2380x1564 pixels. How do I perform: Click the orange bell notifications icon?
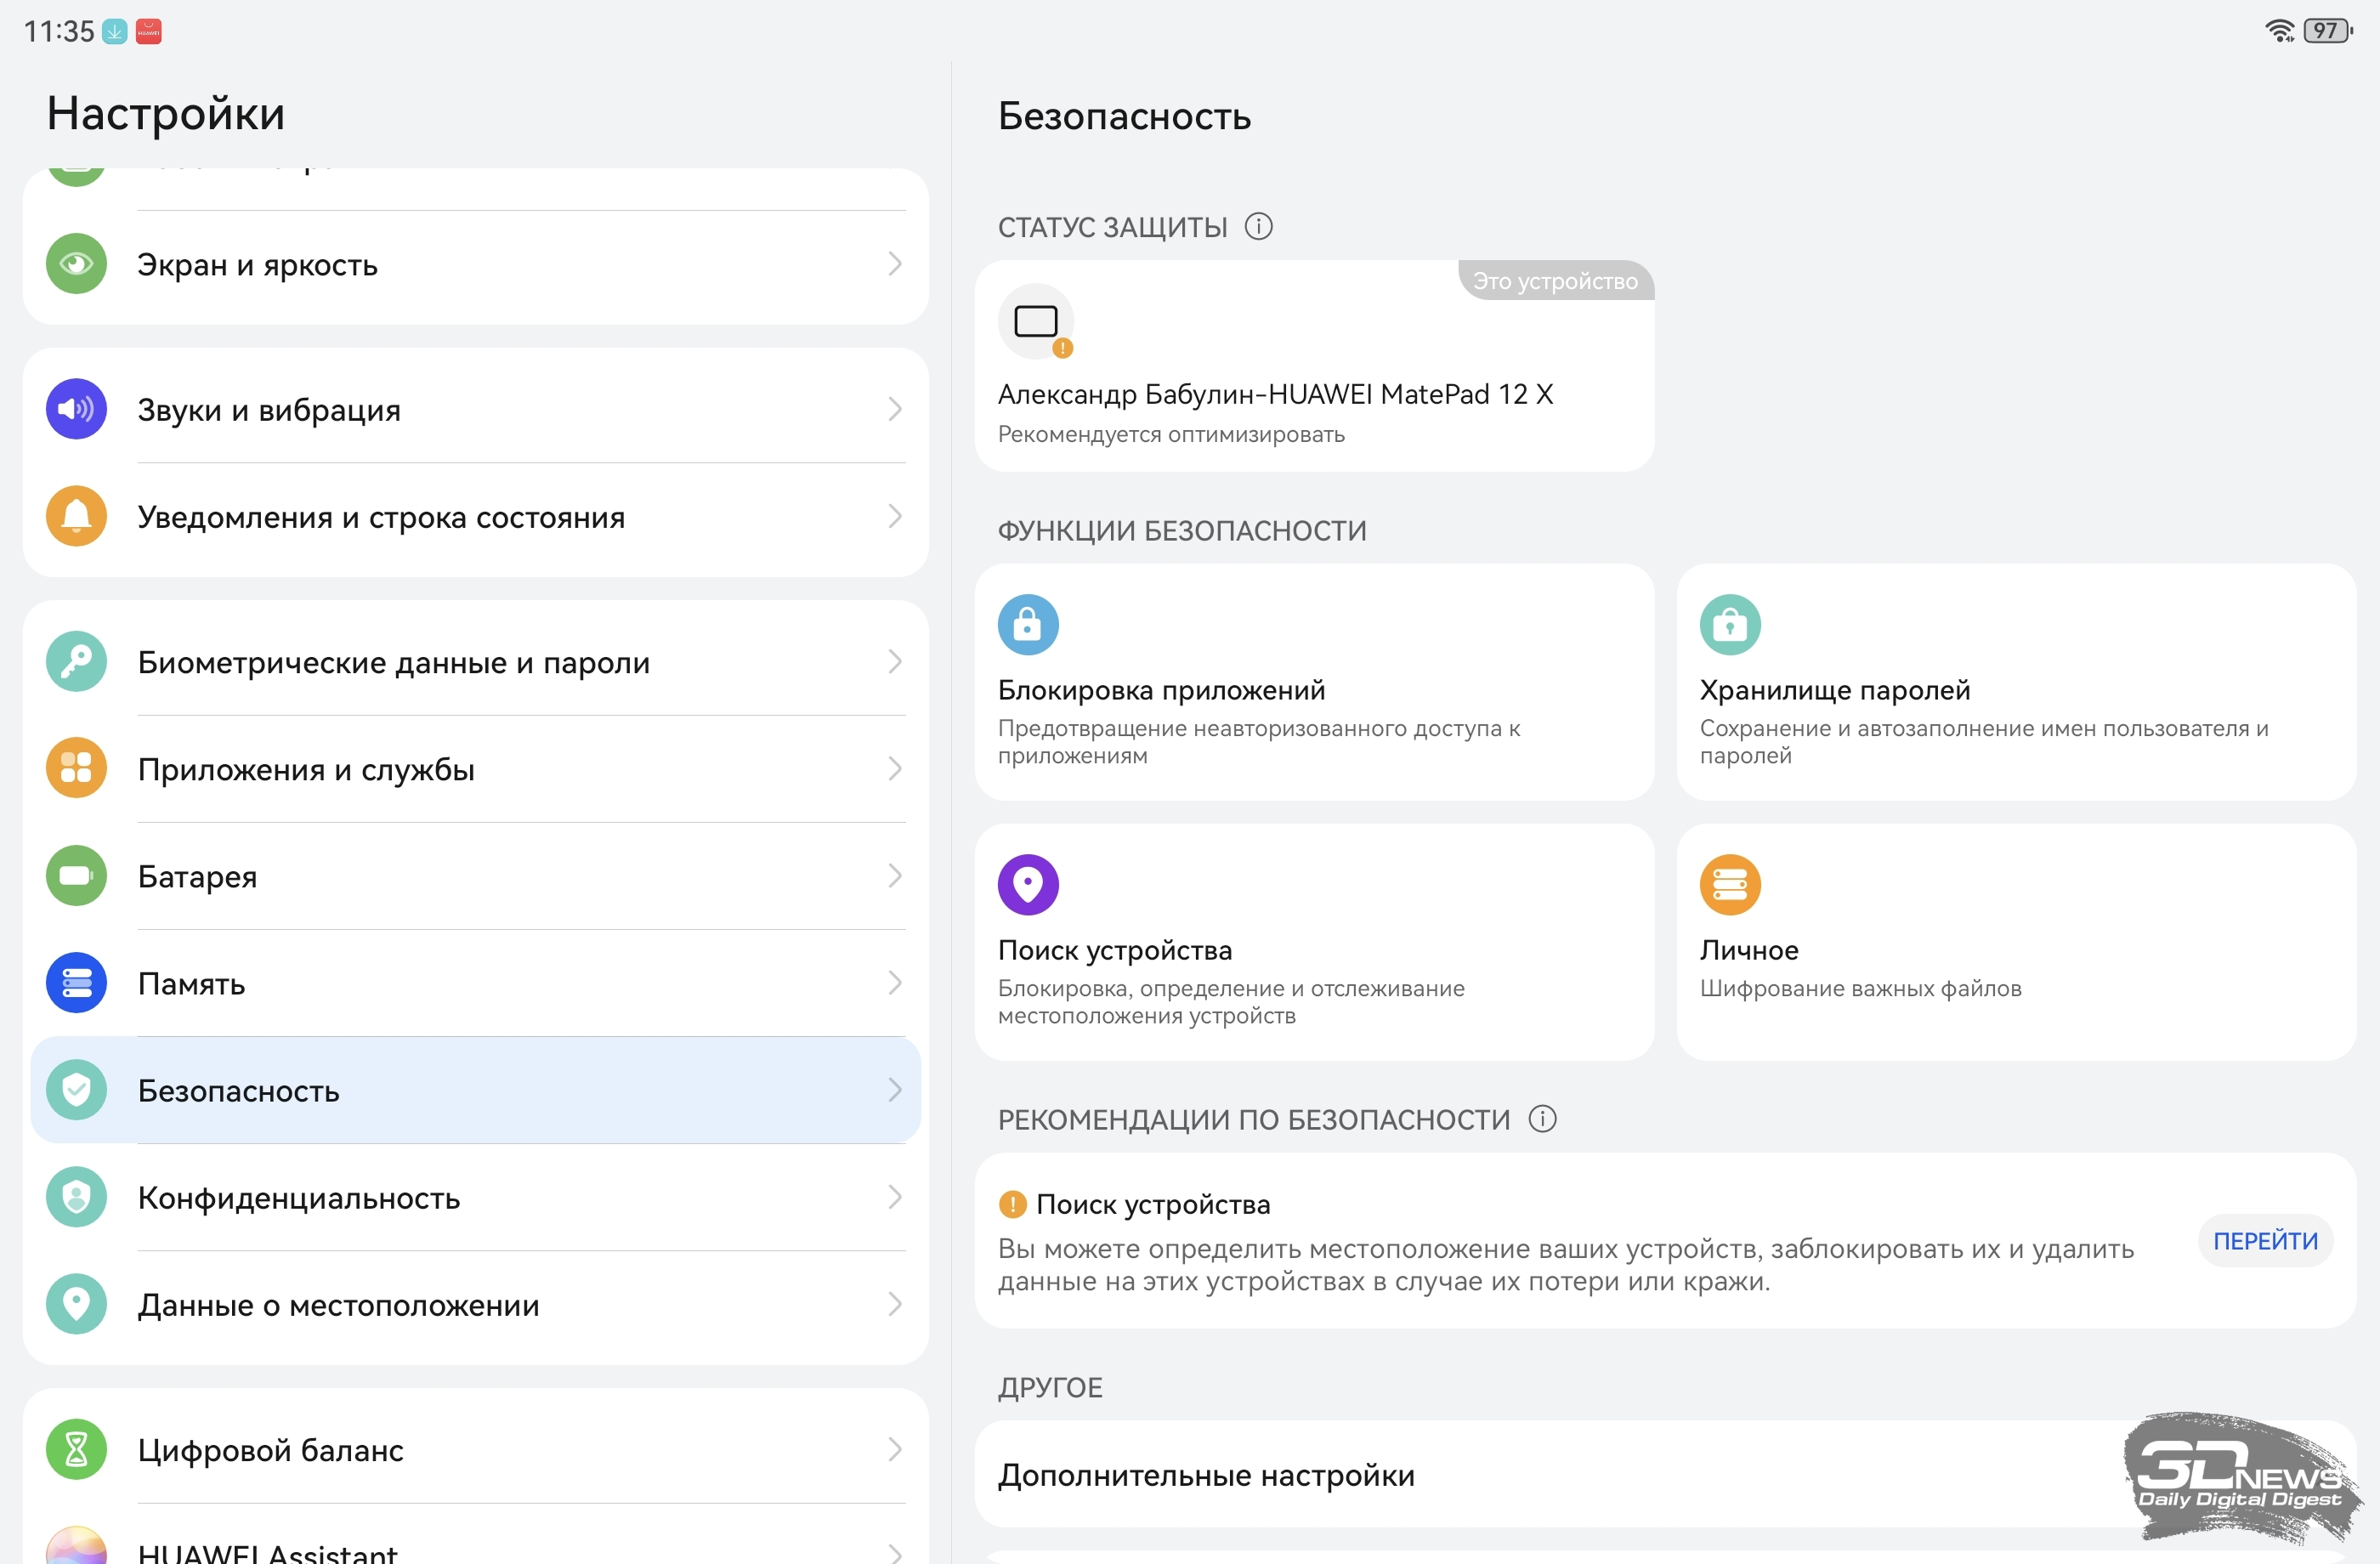click(76, 516)
